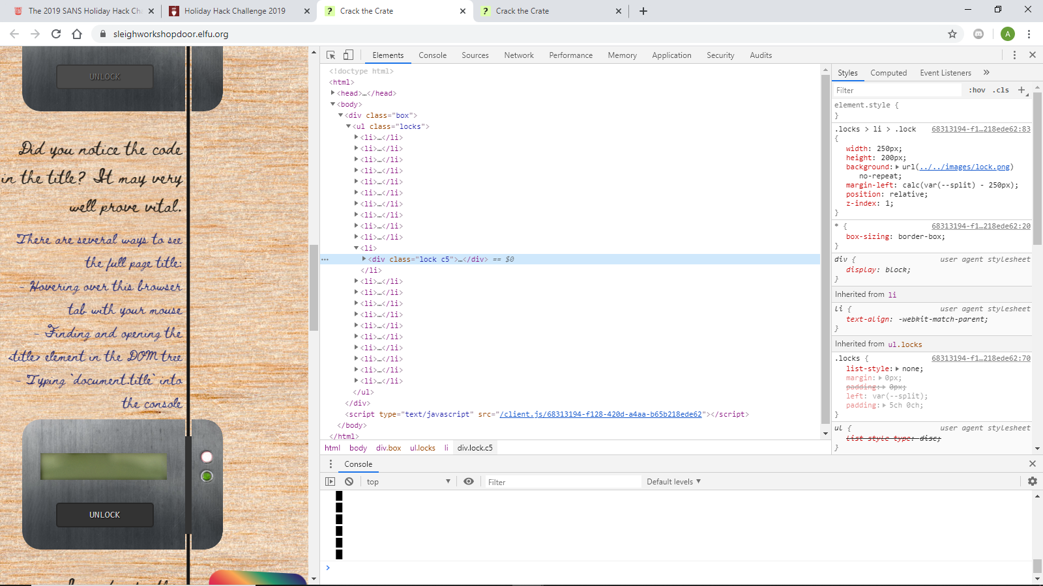Open the DevTools customize menu (three dots)

coord(1014,55)
